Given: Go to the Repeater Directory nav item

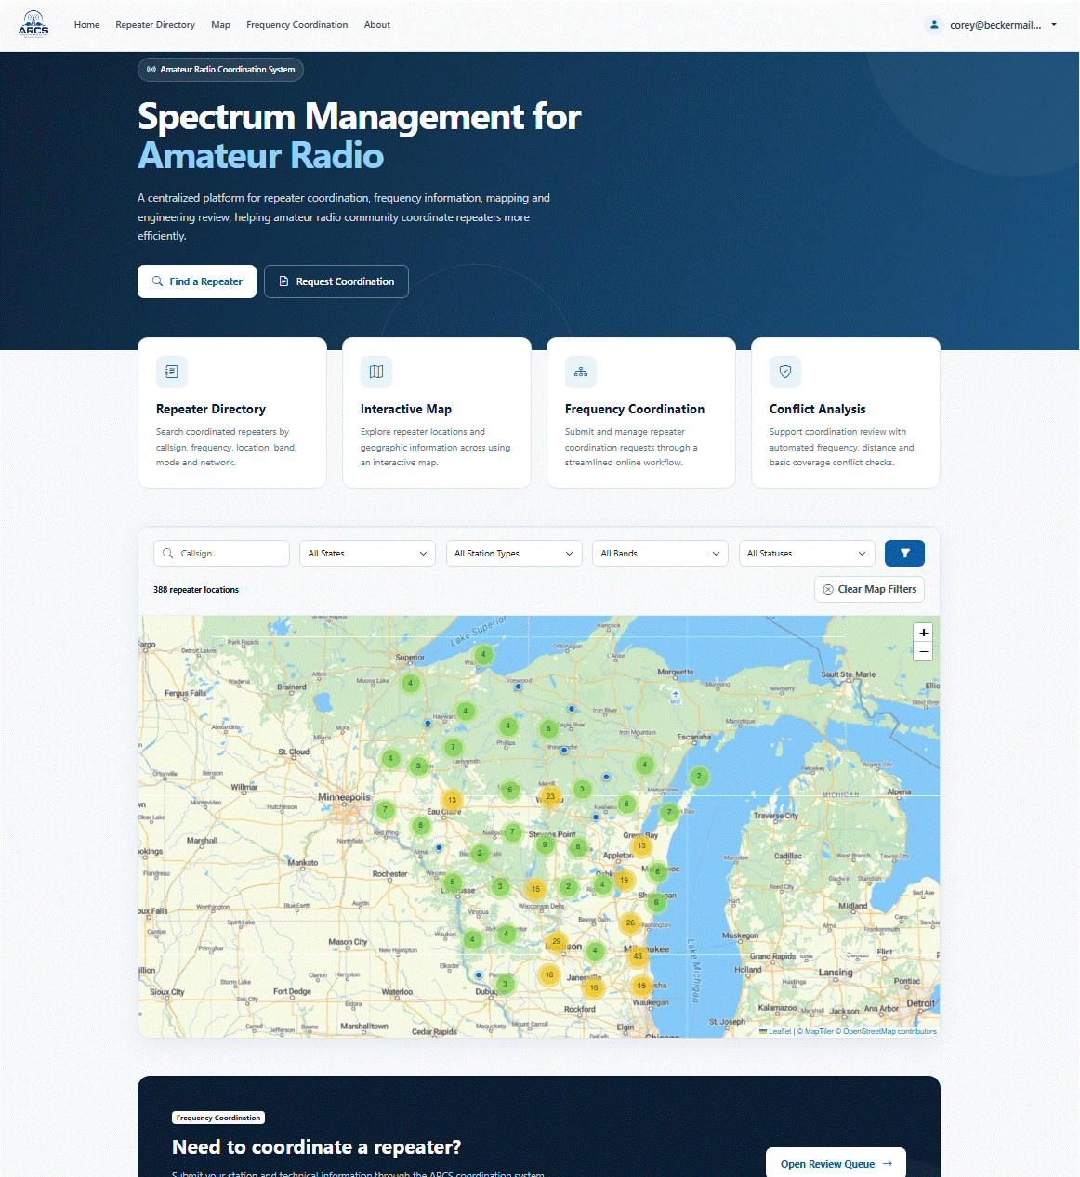Looking at the screenshot, I should tap(155, 25).
